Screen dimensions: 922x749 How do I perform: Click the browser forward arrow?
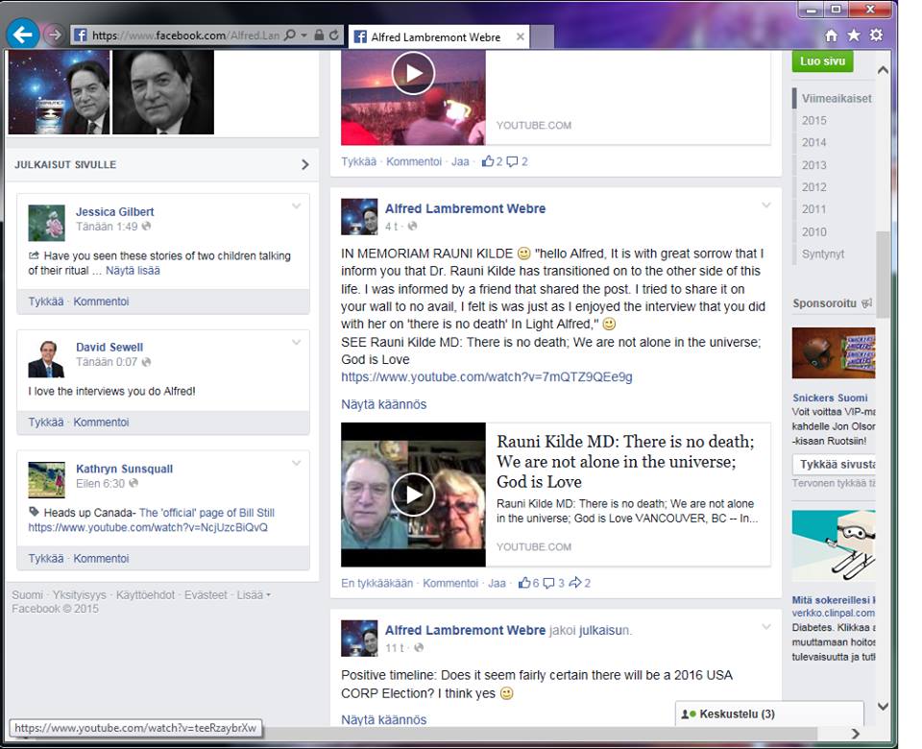[54, 35]
